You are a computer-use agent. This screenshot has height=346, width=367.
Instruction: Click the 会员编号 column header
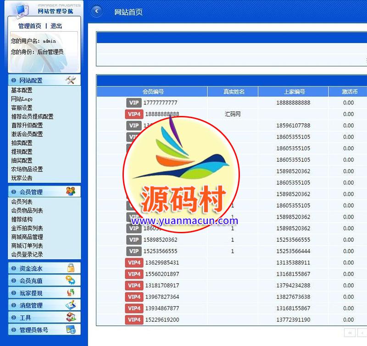pos(153,92)
